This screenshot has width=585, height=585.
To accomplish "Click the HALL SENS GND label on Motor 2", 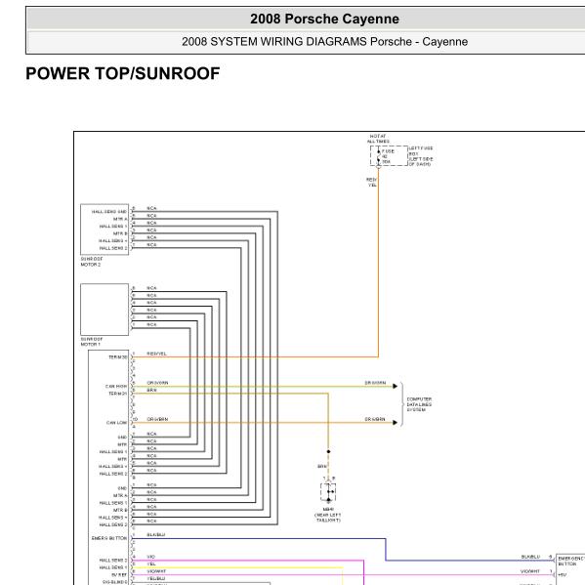I will coord(109,212).
